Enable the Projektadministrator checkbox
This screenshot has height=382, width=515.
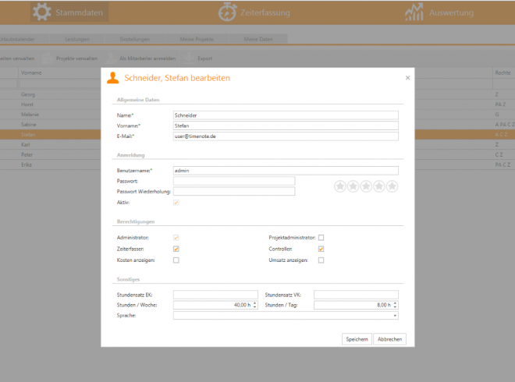(x=321, y=238)
